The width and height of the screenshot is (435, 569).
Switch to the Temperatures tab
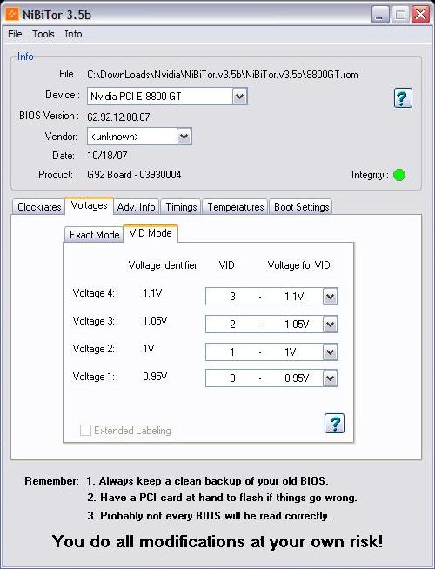point(236,207)
